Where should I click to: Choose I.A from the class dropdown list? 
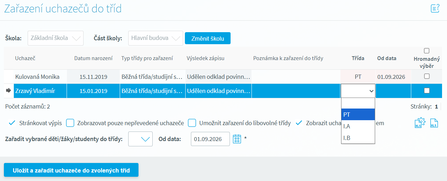(x=358, y=126)
